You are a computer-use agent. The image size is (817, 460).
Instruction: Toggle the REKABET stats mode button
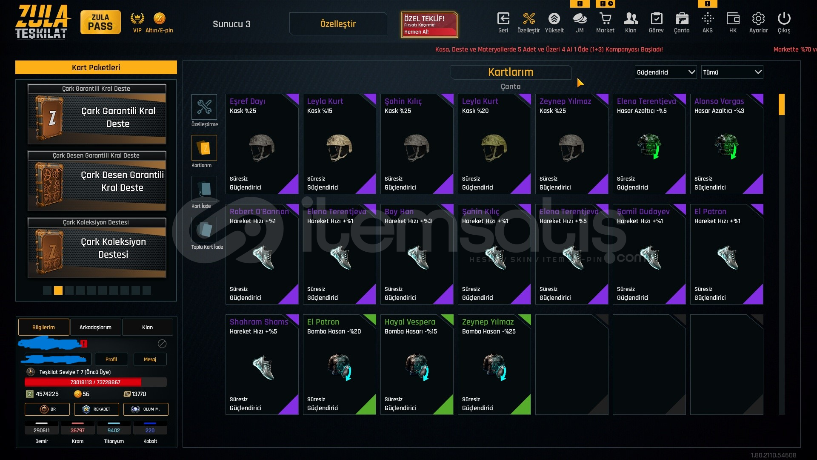coord(96,409)
